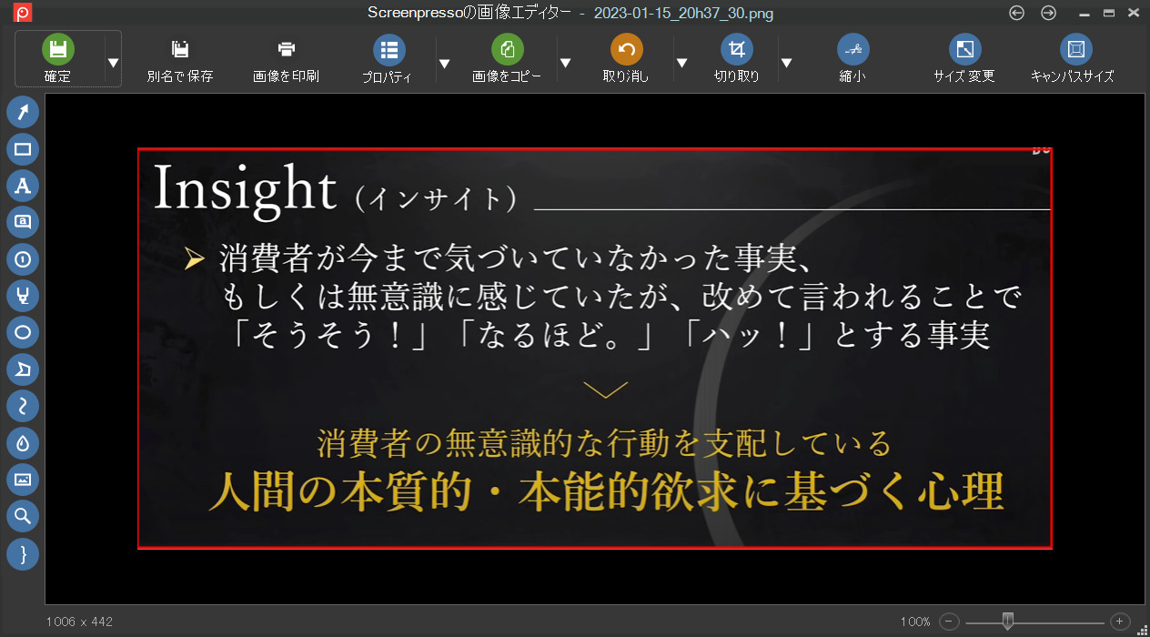Go to previous image with back arrow

click(1017, 13)
